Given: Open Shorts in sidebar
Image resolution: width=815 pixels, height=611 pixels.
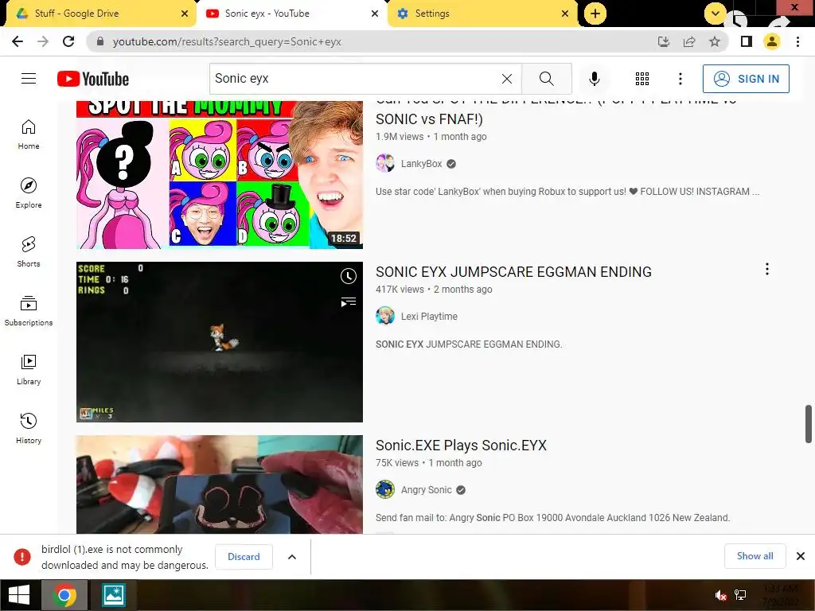Looking at the screenshot, I should pyautogui.click(x=29, y=252).
